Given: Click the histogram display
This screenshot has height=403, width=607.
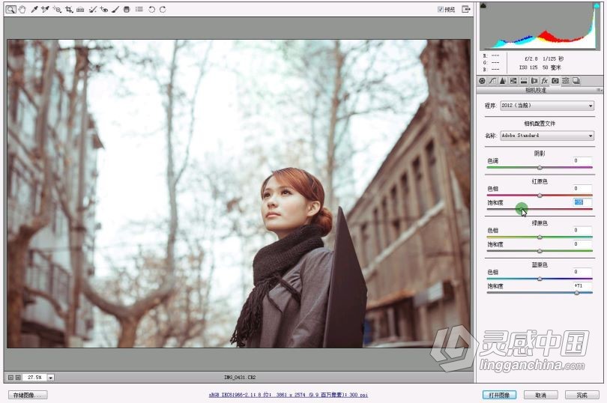Looking at the screenshot, I should pyautogui.click(x=540, y=26).
